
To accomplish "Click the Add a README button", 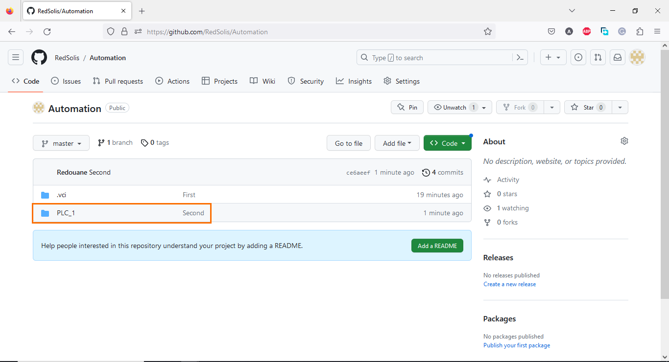I will [437, 246].
